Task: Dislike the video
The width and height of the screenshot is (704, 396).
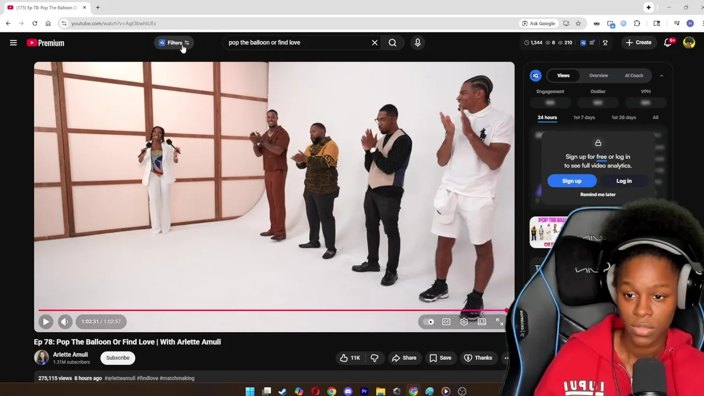Action: click(x=375, y=358)
